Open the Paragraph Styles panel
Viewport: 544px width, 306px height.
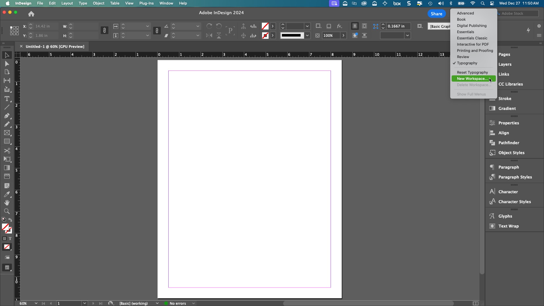click(x=515, y=177)
